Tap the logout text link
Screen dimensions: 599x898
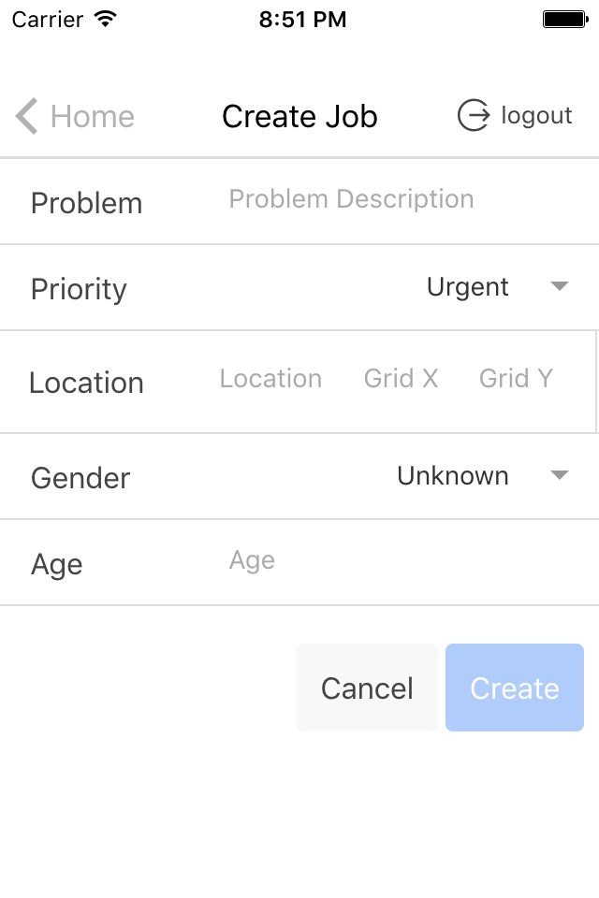[536, 116]
